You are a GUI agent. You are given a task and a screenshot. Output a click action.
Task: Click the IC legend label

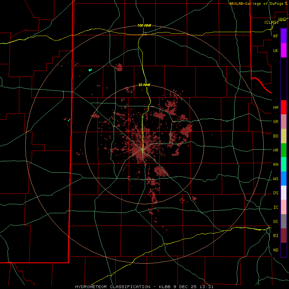click(276, 207)
